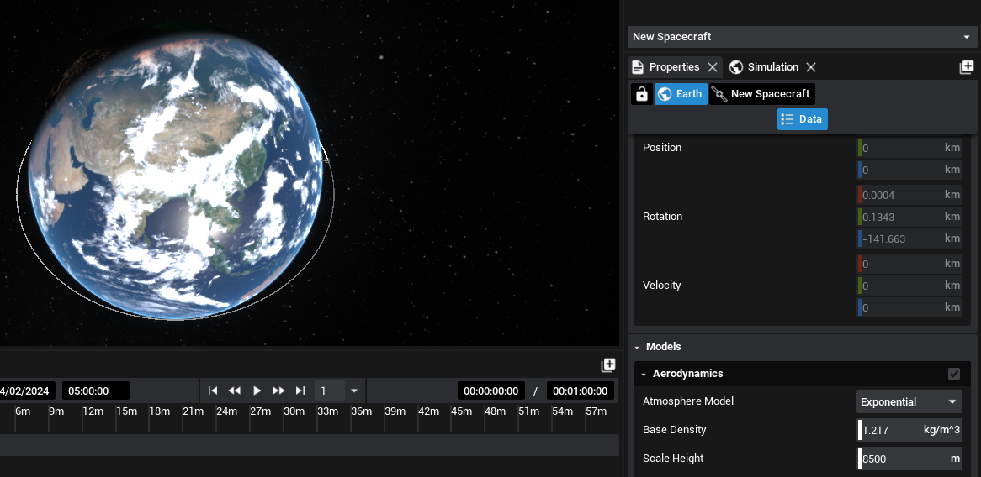Click the Rotation -141.663 field

coord(909,238)
